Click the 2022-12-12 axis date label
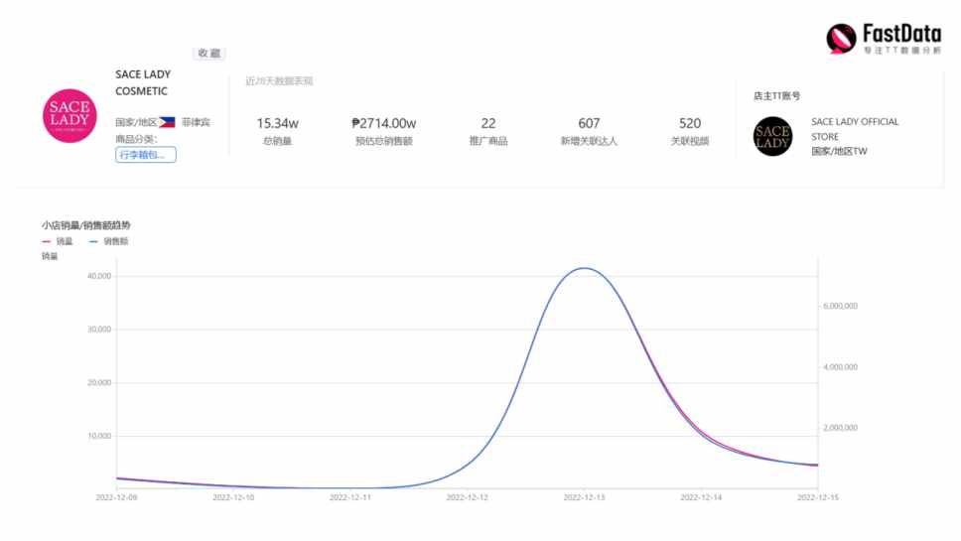 point(467,497)
